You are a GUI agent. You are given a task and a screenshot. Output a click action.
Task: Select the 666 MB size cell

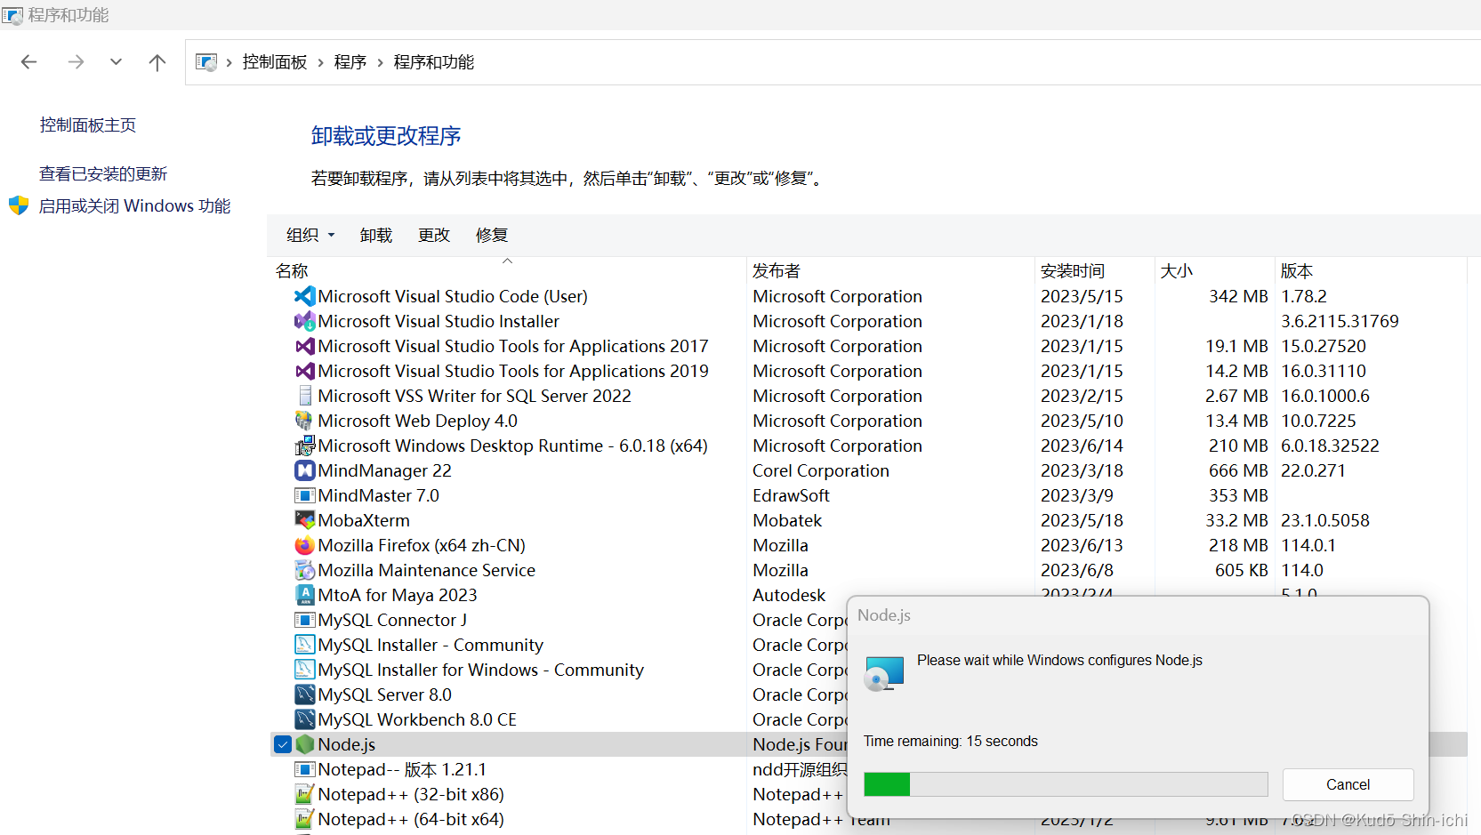click(x=1238, y=470)
